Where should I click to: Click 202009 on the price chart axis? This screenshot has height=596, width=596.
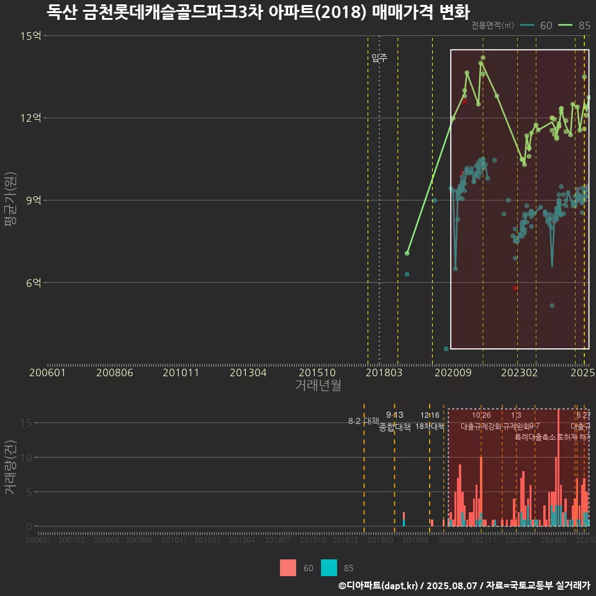(453, 372)
